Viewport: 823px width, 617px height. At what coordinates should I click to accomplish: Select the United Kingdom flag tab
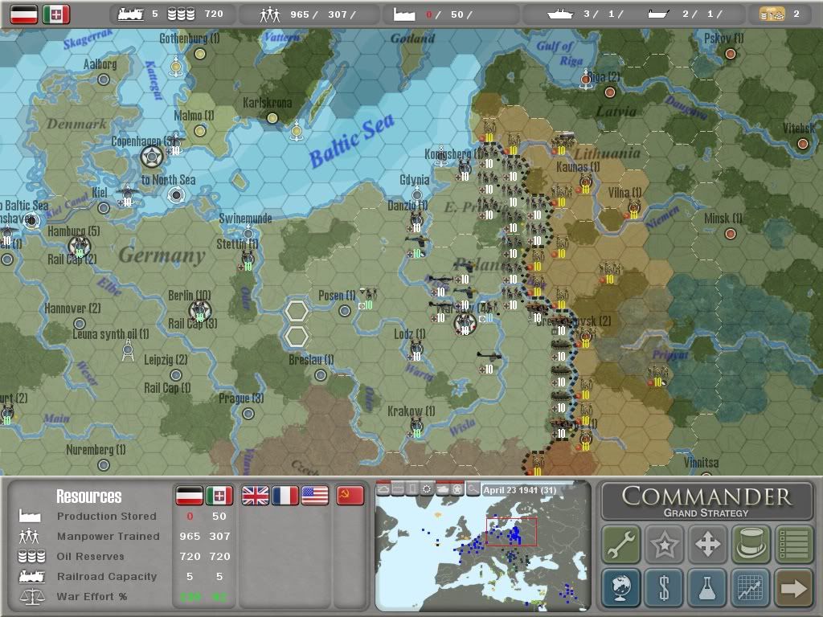click(255, 495)
